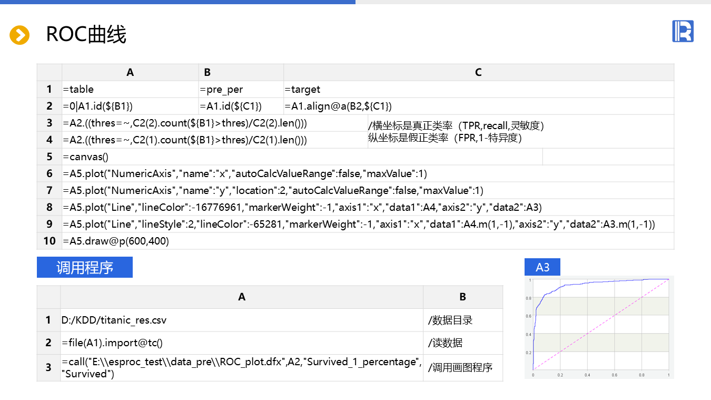Select the ROC曲线 slide title
The width and height of the screenshot is (711, 400).
(x=86, y=35)
